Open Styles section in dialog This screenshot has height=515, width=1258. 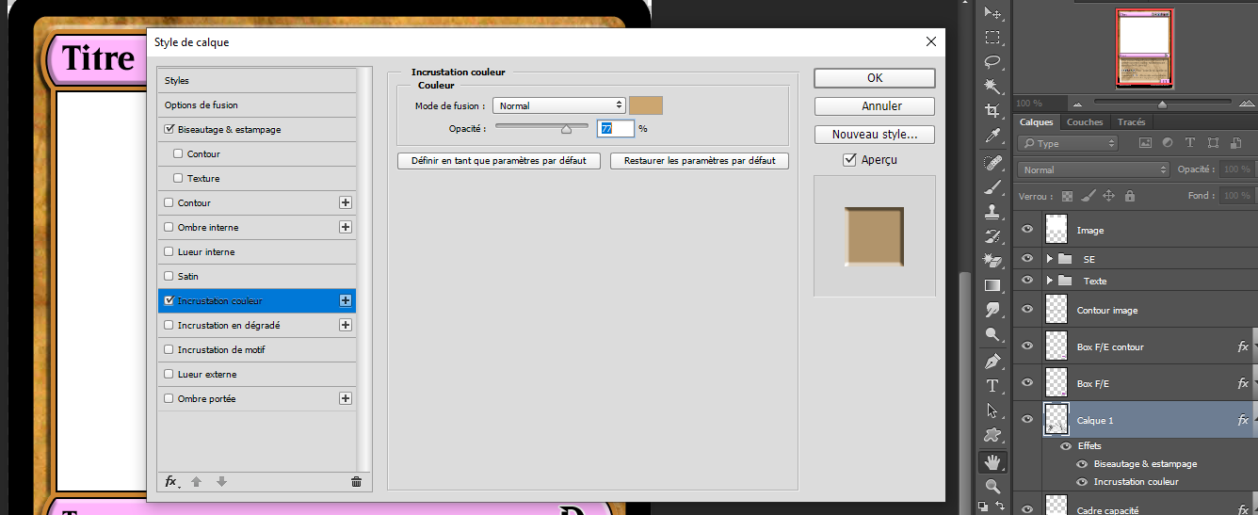click(x=257, y=80)
